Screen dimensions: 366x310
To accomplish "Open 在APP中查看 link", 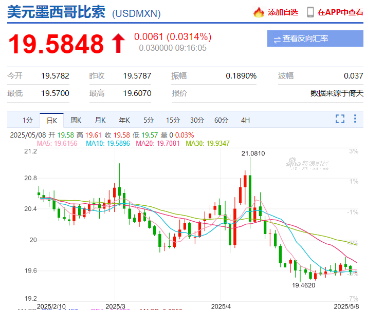I will [x=340, y=12].
